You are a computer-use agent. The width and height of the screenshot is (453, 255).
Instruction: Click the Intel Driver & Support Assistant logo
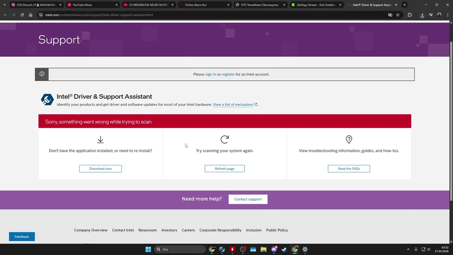pos(47,100)
